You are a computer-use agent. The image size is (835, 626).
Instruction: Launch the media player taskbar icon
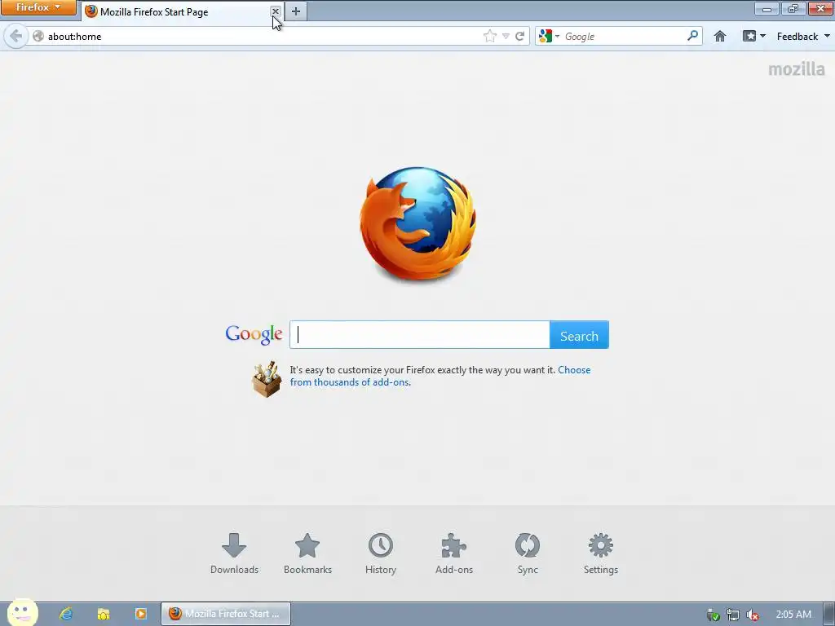[x=140, y=614]
